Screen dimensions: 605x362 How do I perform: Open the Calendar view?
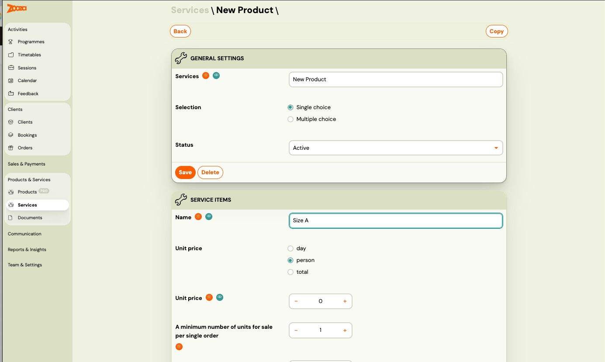(28, 80)
